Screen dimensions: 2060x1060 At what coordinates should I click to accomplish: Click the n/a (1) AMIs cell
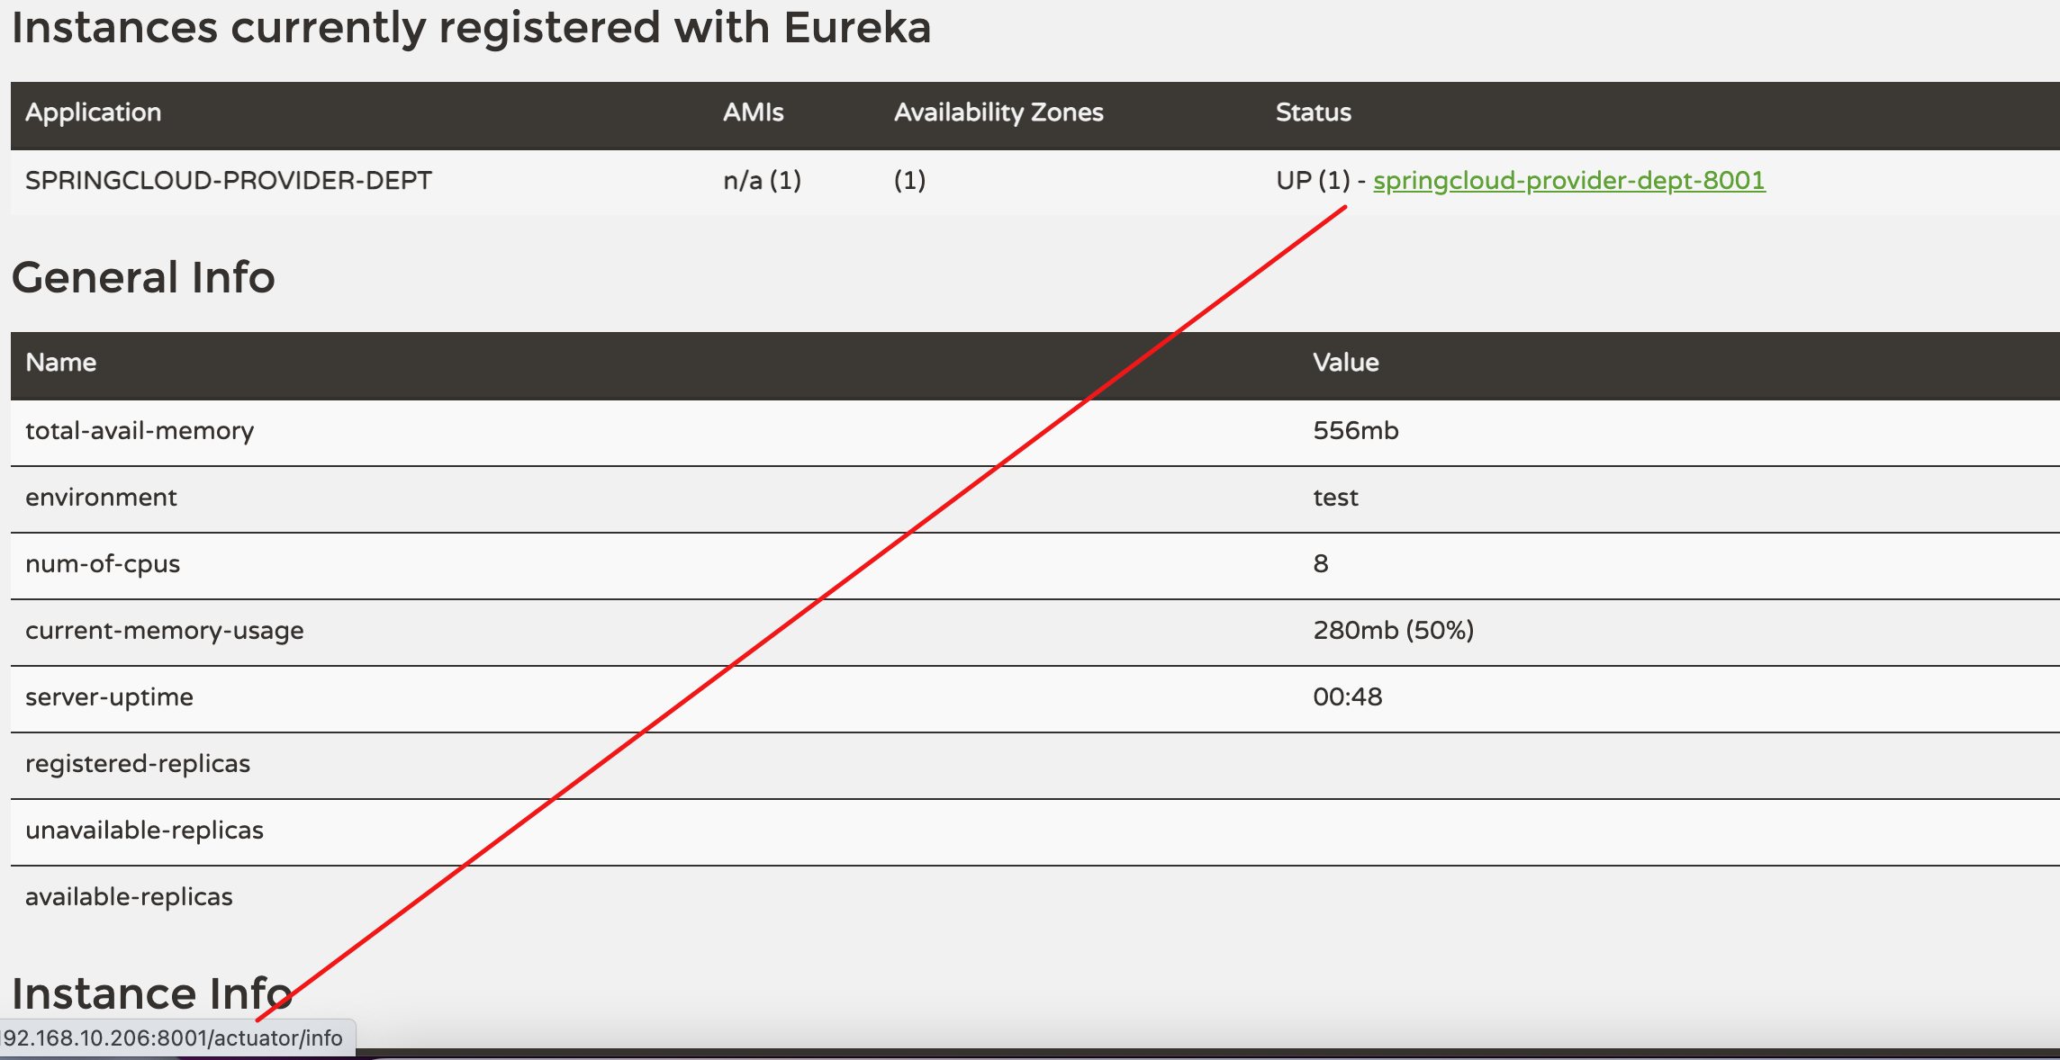(762, 181)
